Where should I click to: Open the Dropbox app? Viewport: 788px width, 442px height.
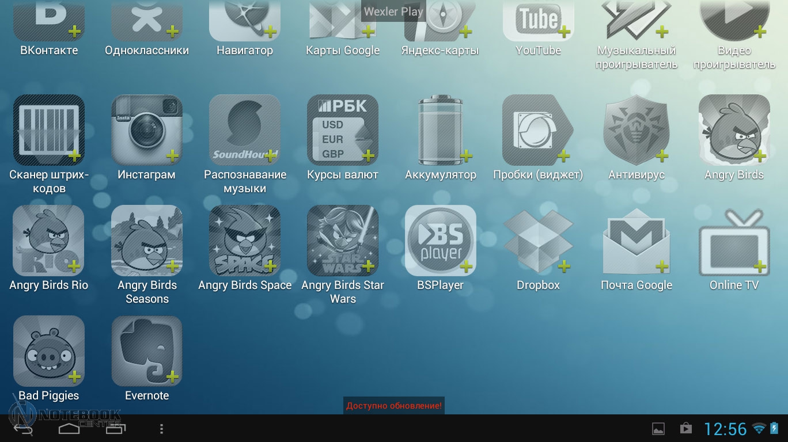(538, 241)
